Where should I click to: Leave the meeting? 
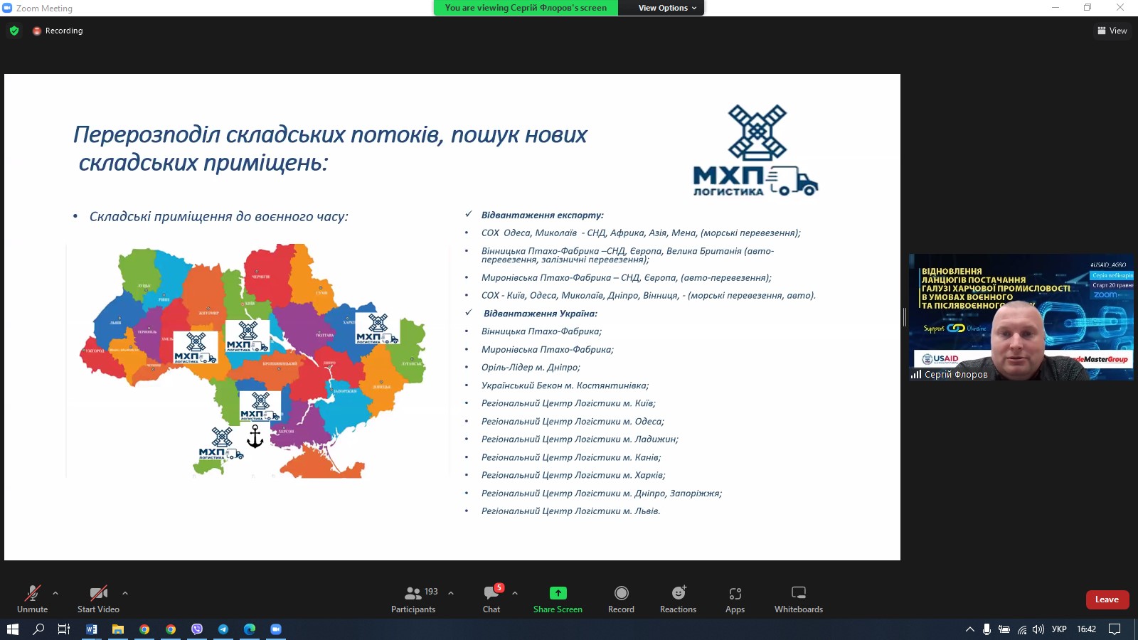pyautogui.click(x=1107, y=599)
